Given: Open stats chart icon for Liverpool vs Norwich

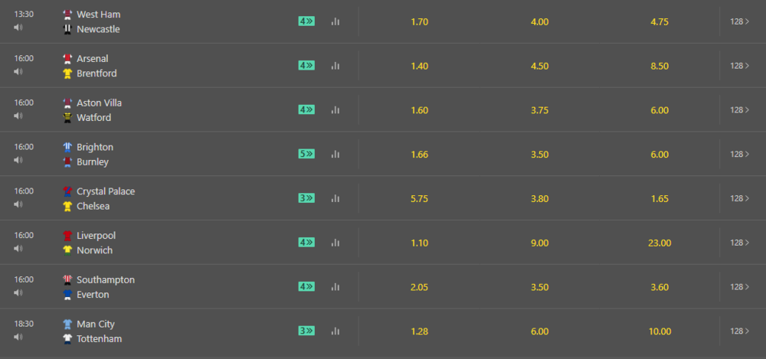Looking at the screenshot, I should 336,242.
